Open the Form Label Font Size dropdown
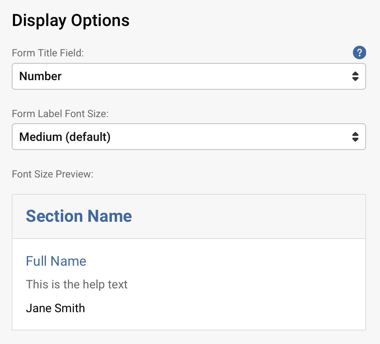 [189, 137]
